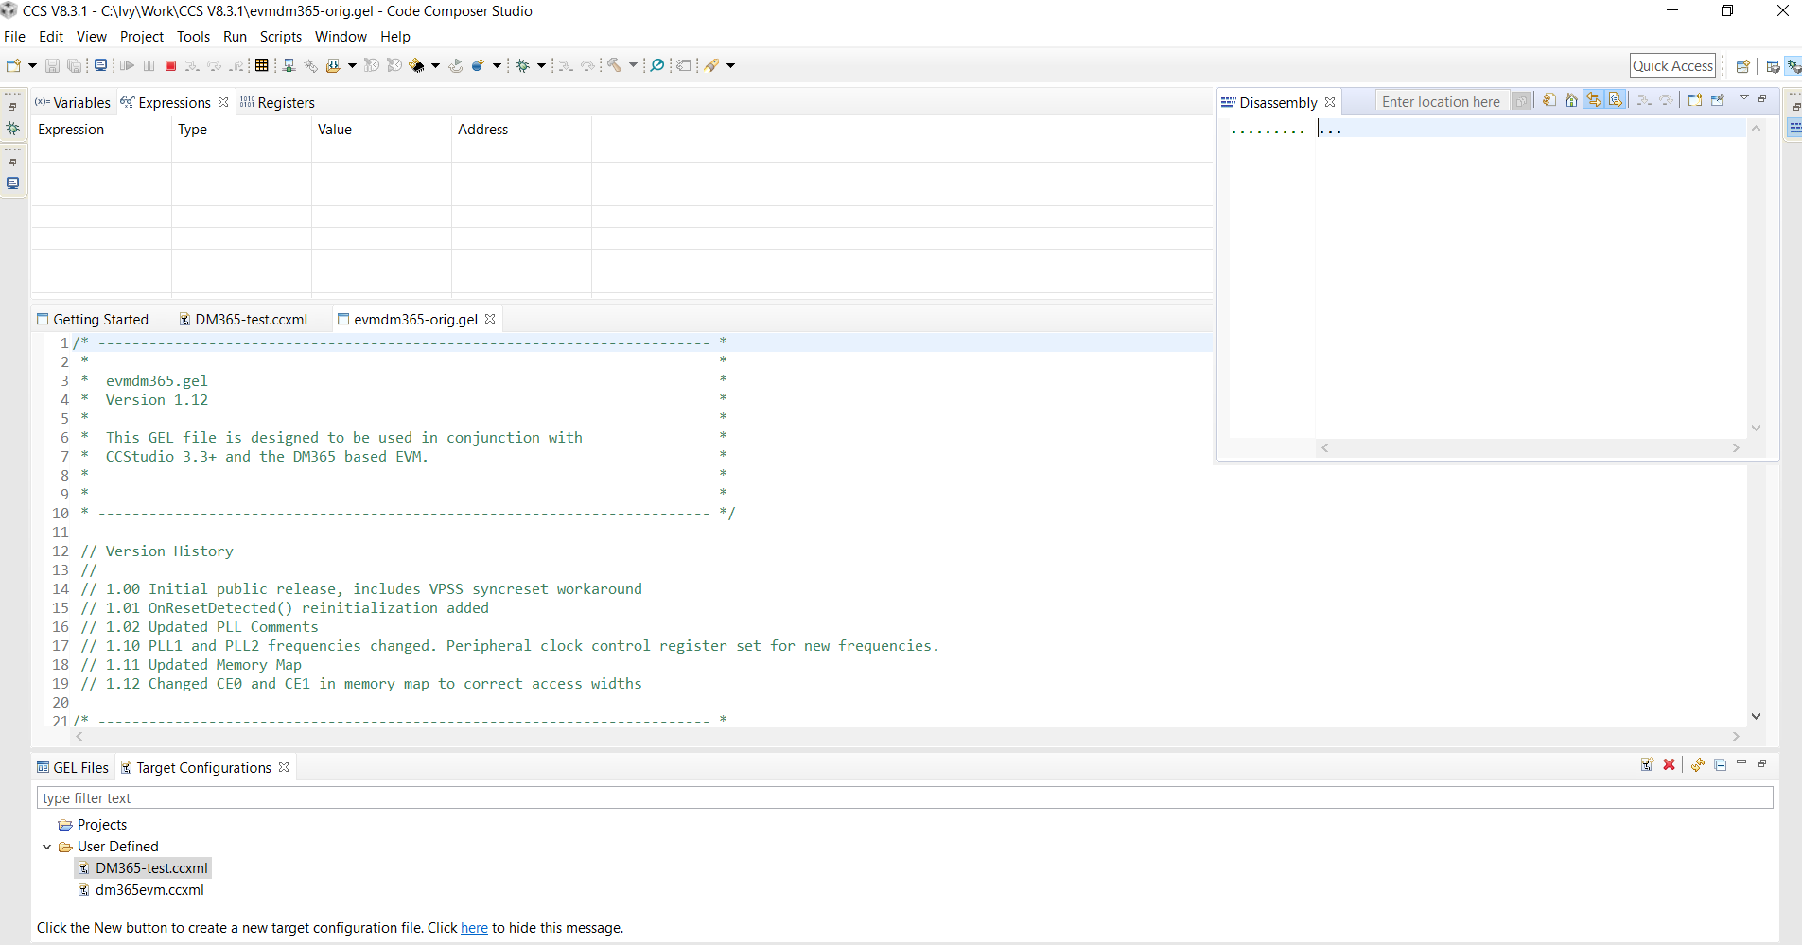Click Refresh View icon in Disassembly toolbar
This screenshot has width=1802, height=945.
1549,100
